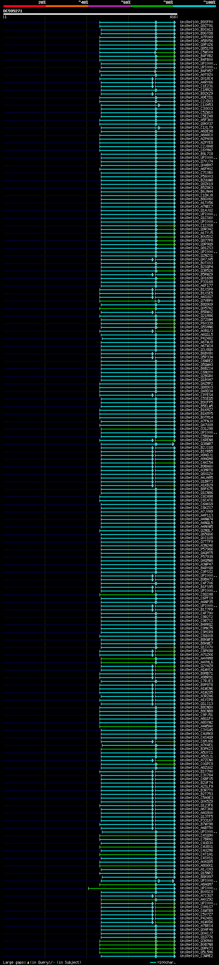Select hit UniRef100_A7PU49
This screenshot has width=219, height=965.
[x=196, y=37]
